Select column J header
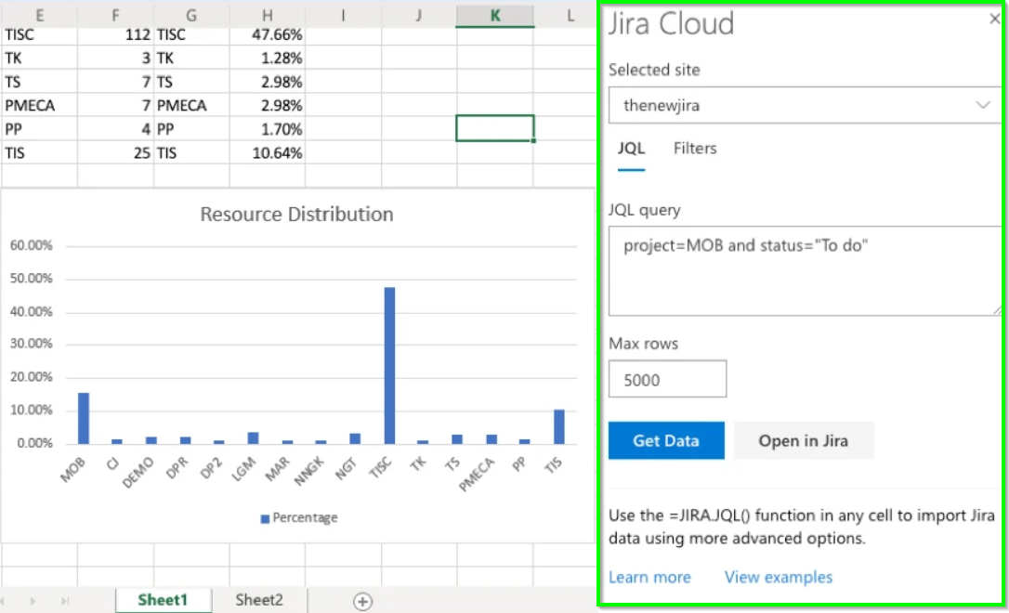This screenshot has width=1009, height=613. 419,16
